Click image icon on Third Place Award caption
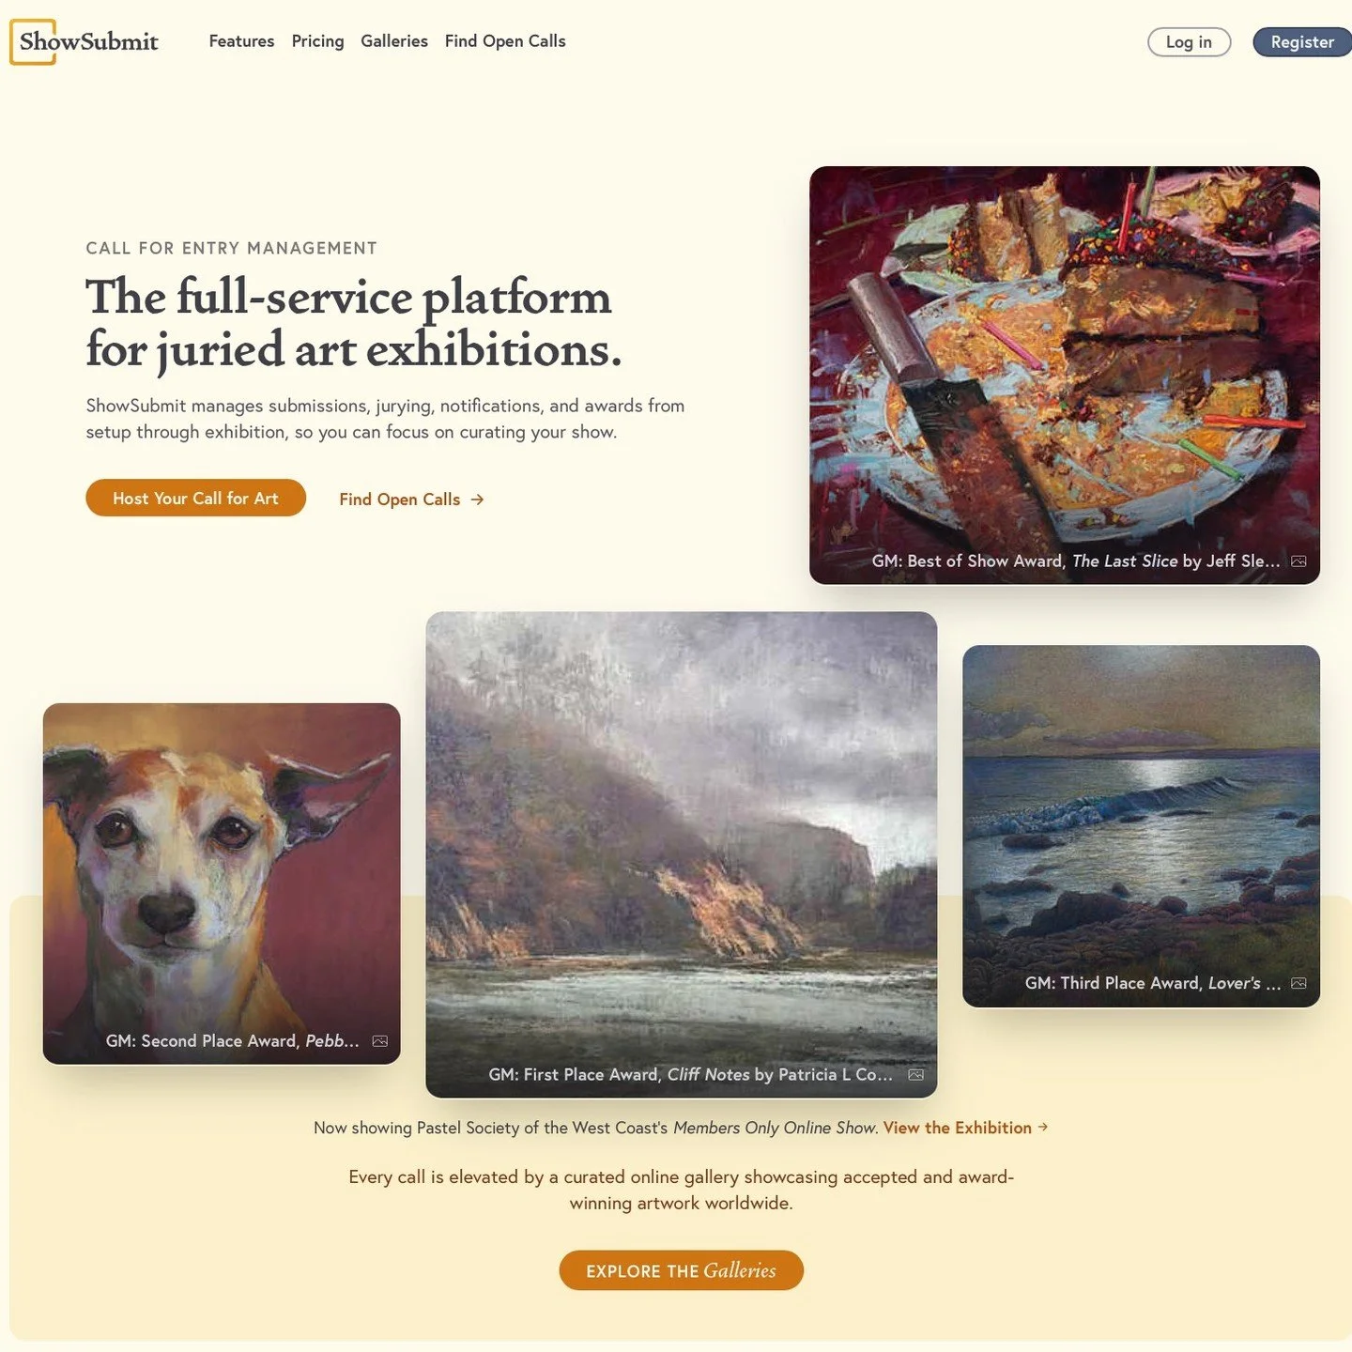 point(1298,983)
